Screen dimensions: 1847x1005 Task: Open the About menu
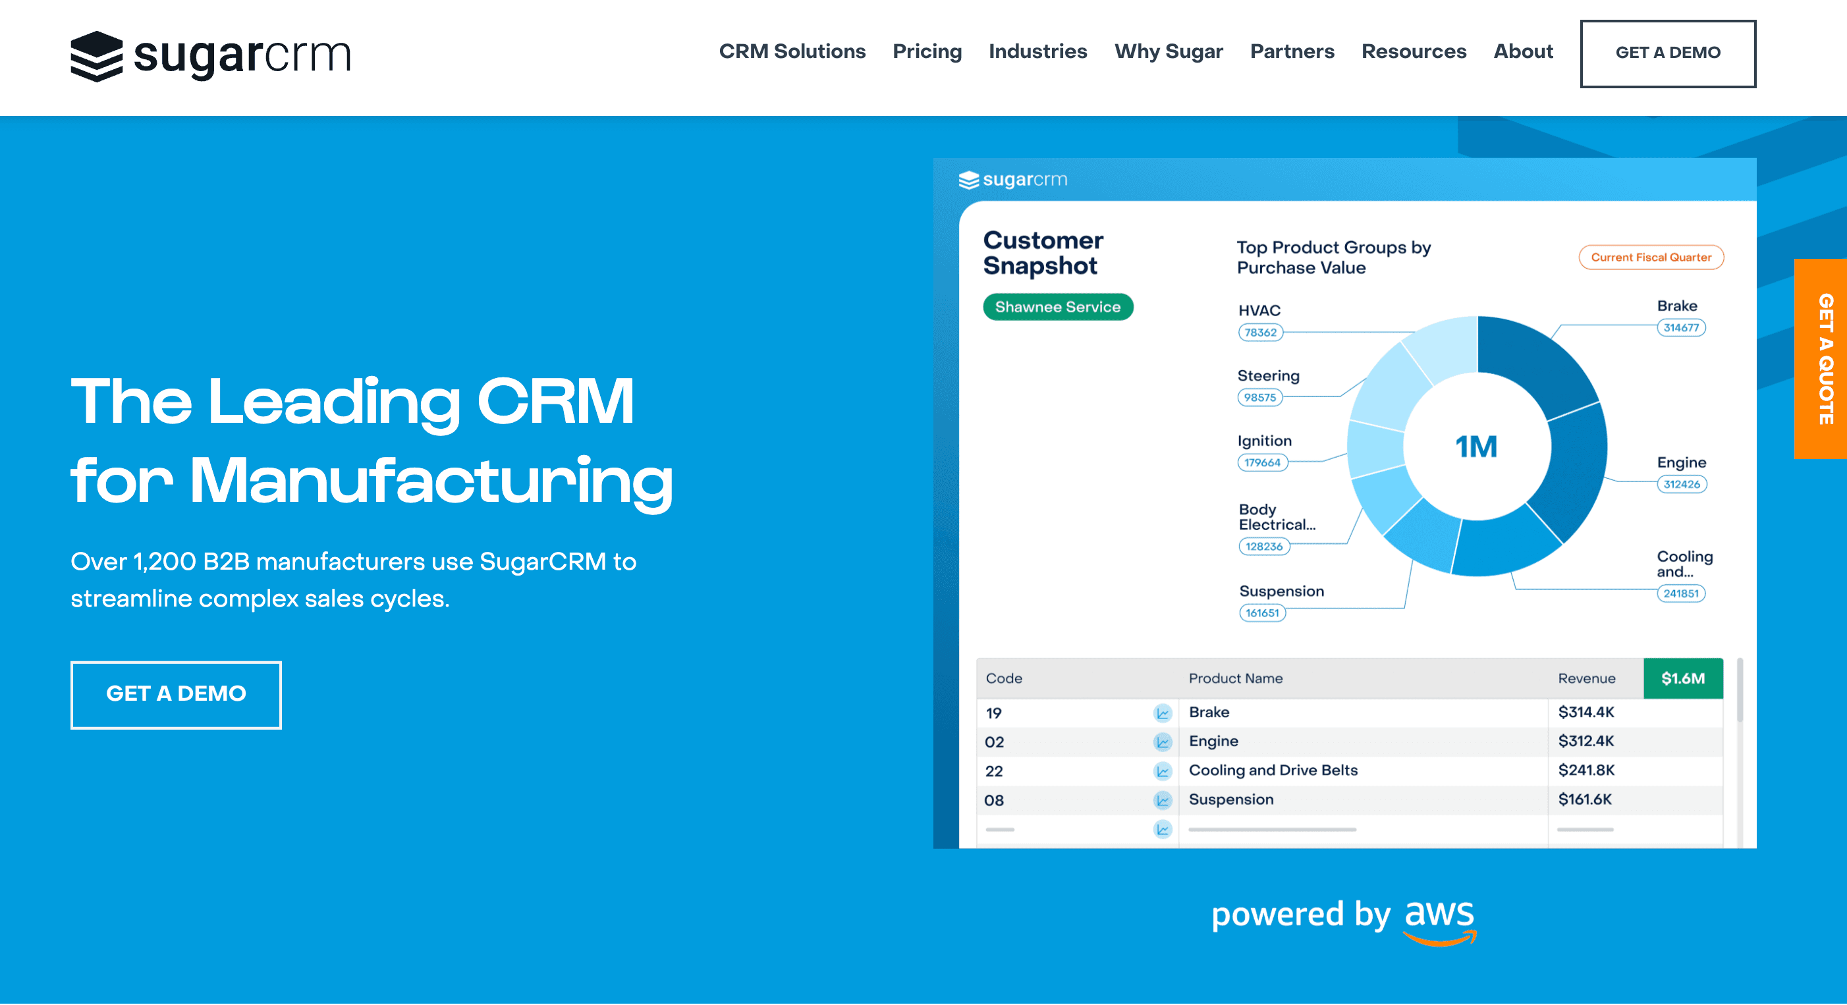[1522, 51]
